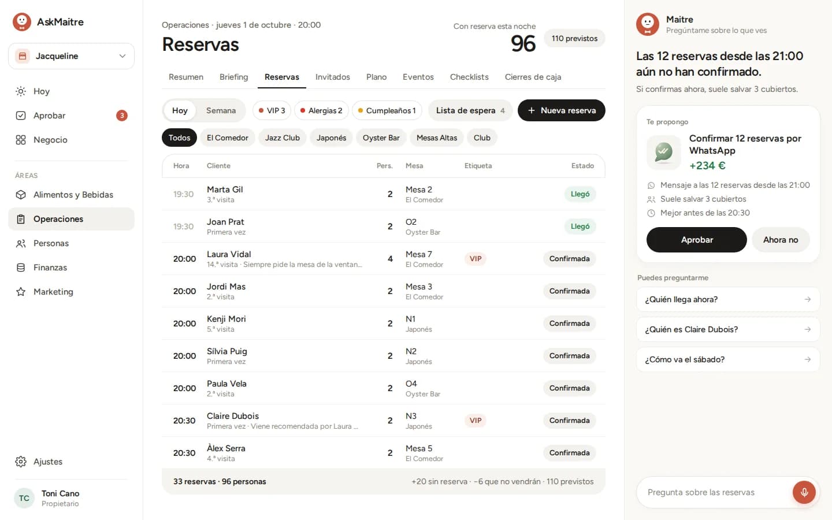Viewport: 832px width, 520px height.
Task: Click the VIP tag on Claire Dubois
Action: click(x=476, y=421)
